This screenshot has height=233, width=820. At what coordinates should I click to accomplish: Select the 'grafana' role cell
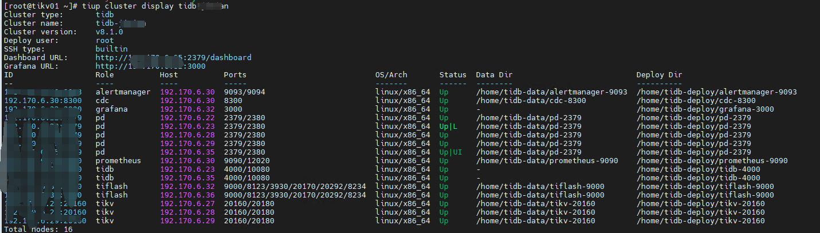pos(111,109)
